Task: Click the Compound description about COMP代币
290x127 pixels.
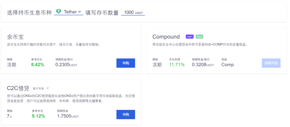Action: [200, 45]
